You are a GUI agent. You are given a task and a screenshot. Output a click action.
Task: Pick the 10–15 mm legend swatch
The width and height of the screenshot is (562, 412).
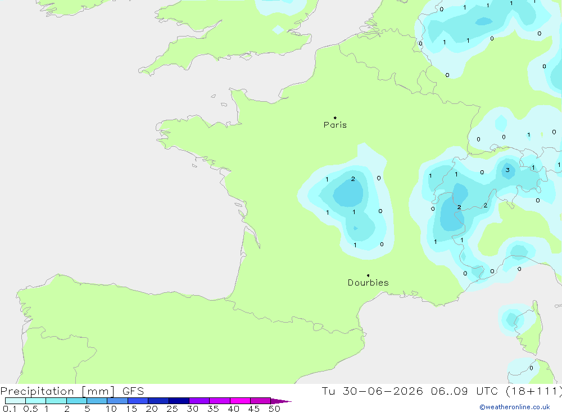117,401
